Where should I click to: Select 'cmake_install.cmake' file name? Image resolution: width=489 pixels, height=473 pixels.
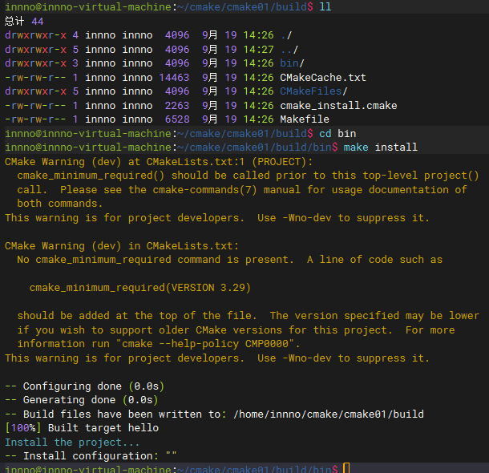click(x=338, y=105)
